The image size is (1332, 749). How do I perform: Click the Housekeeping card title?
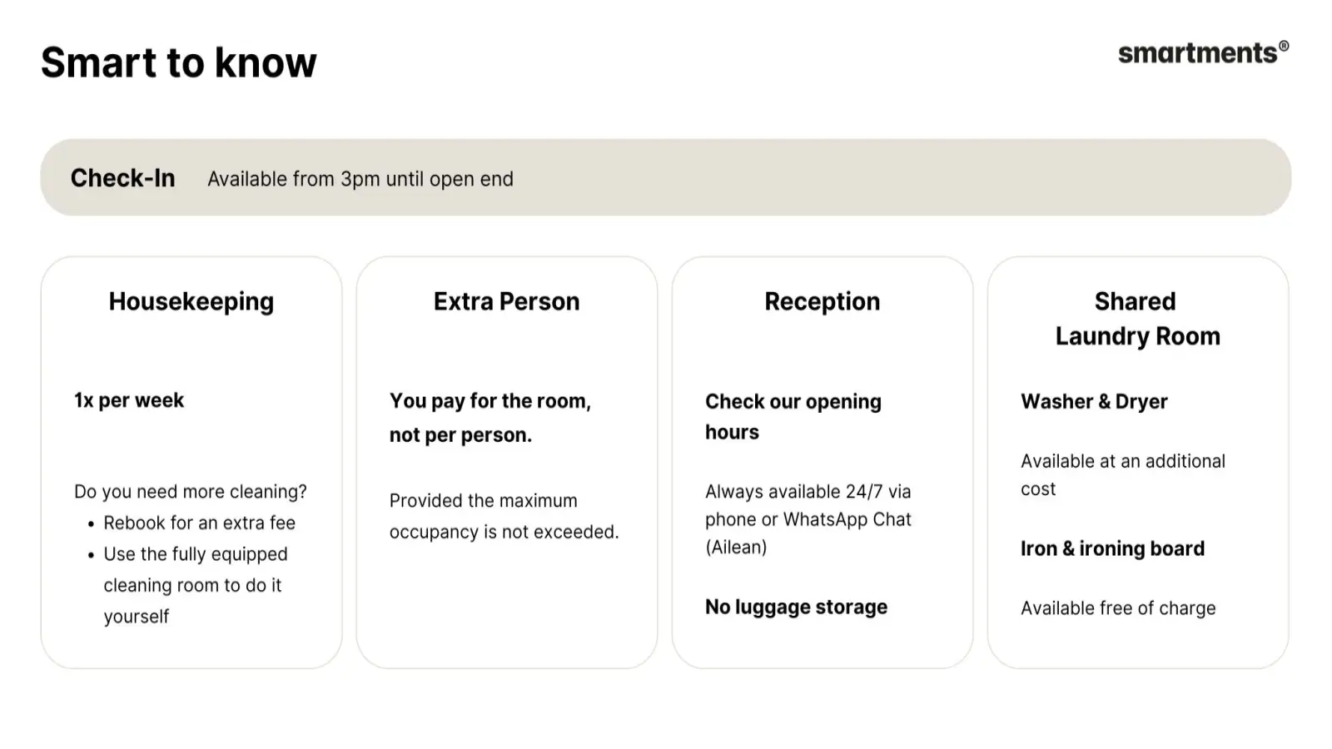point(191,301)
